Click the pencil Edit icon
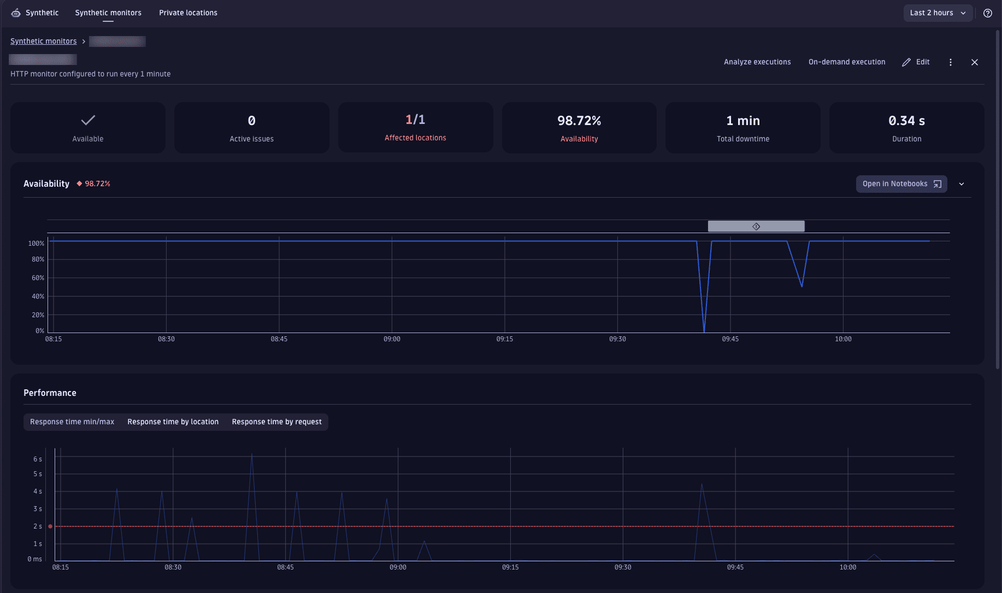 [x=906, y=62]
